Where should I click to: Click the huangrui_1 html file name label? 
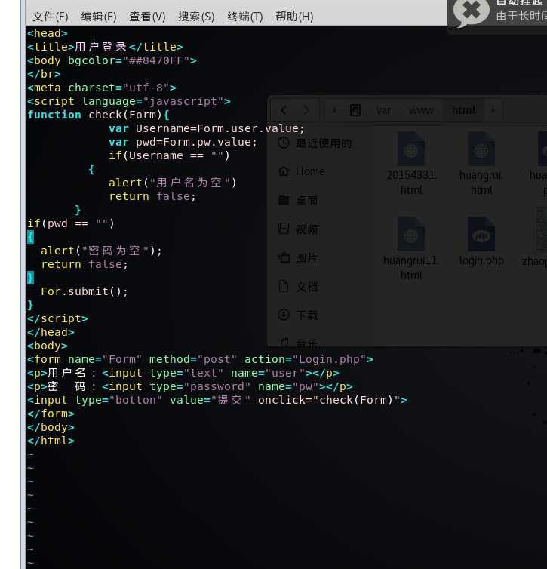411,268
